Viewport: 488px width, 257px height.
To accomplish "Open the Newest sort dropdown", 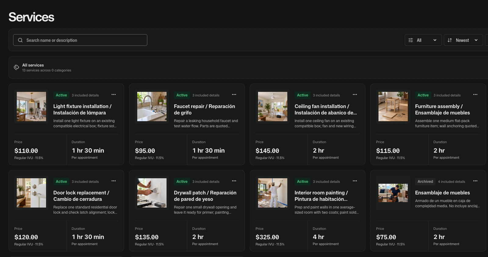I will [463, 40].
